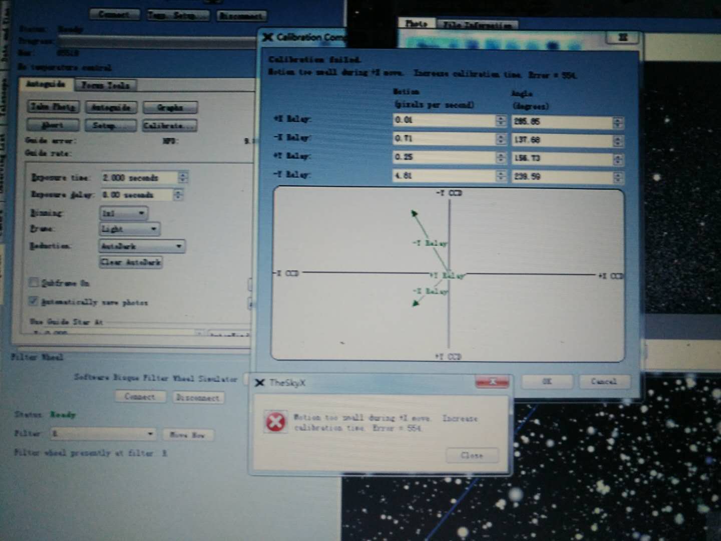Adjust Exposure delay spinner arrows

point(178,195)
